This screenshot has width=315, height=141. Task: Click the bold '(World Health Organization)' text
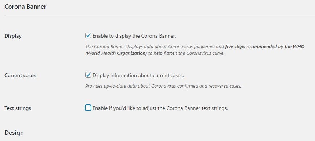tap(116, 53)
